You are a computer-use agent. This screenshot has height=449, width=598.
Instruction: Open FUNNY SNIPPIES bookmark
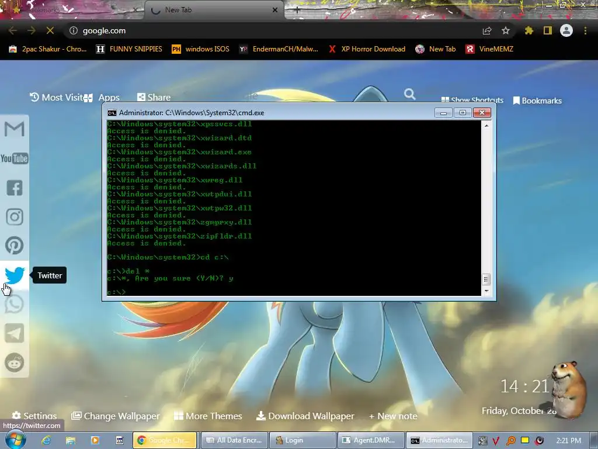point(129,49)
